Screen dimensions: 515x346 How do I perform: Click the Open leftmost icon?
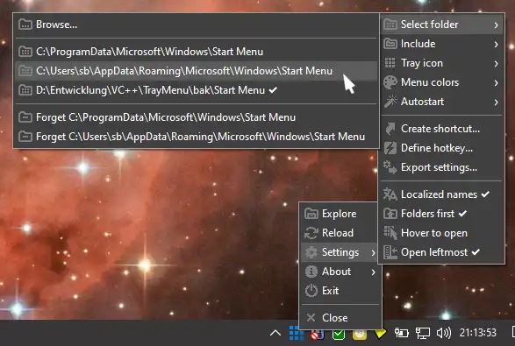tap(390, 252)
